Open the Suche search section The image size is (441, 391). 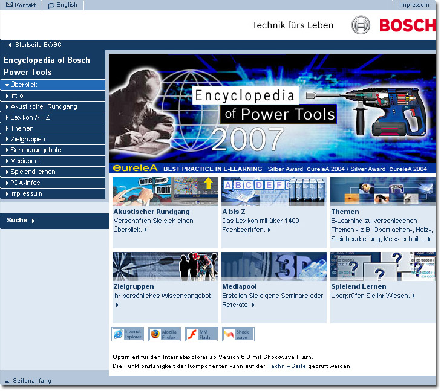(x=17, y=220)
